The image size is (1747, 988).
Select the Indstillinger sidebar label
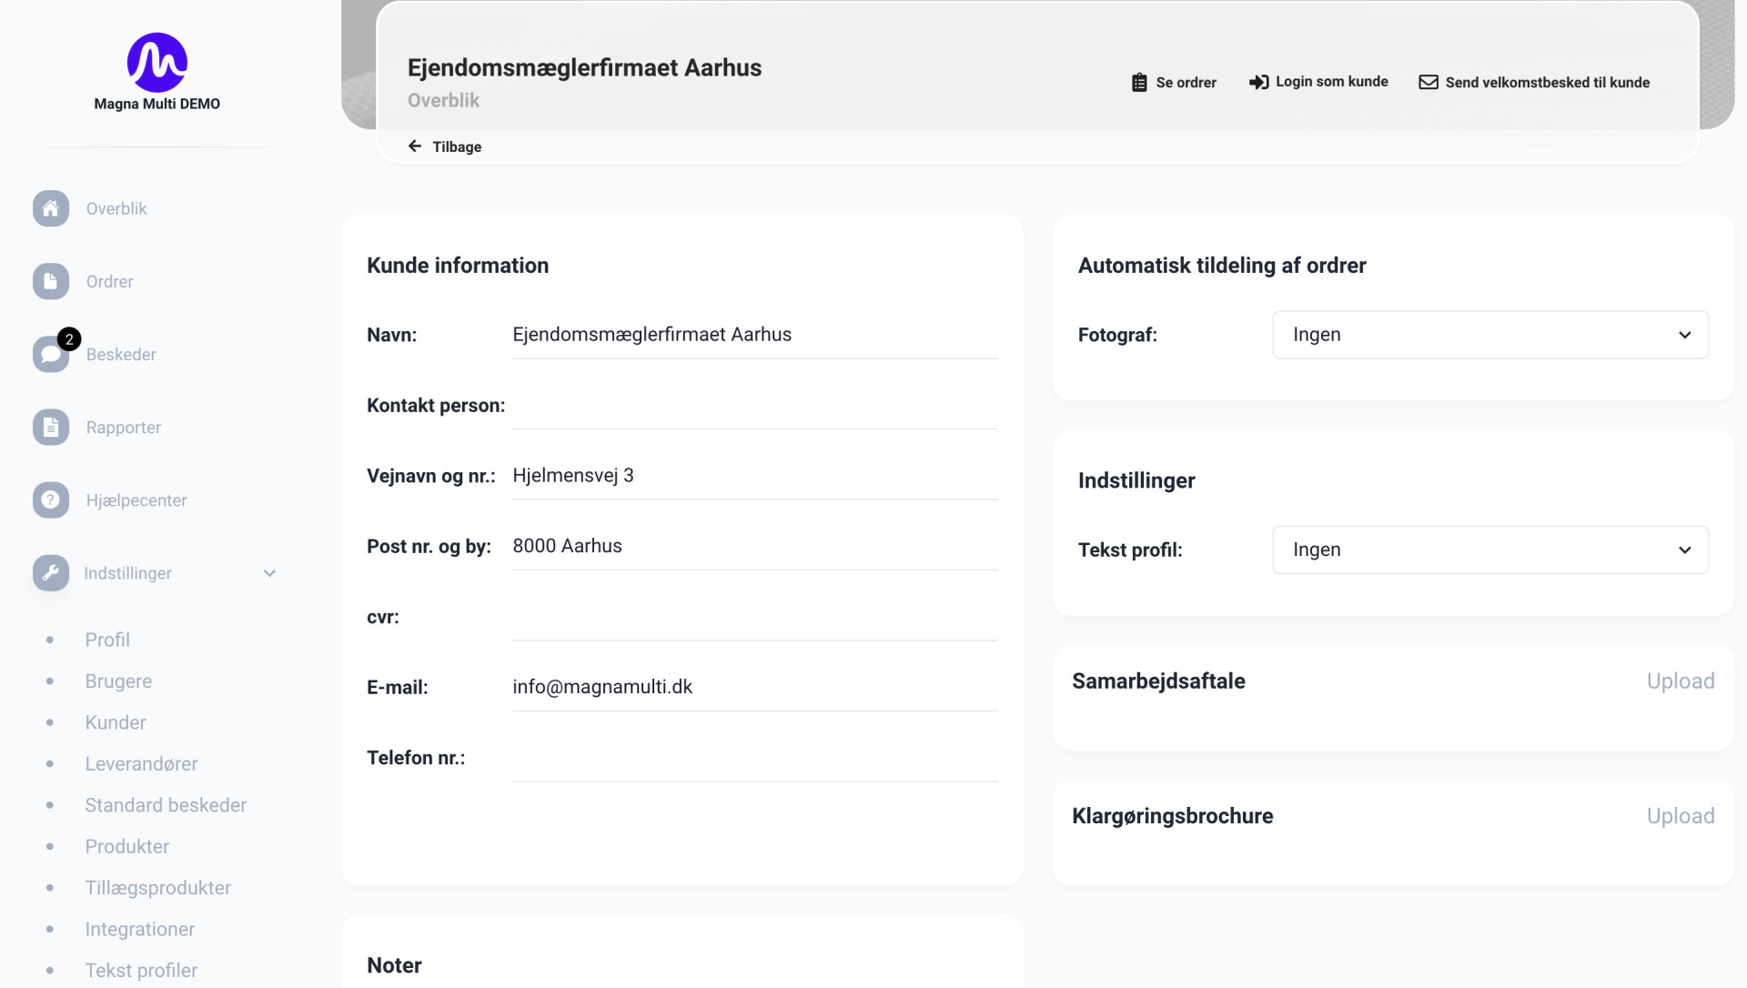[x=127, y=573]
